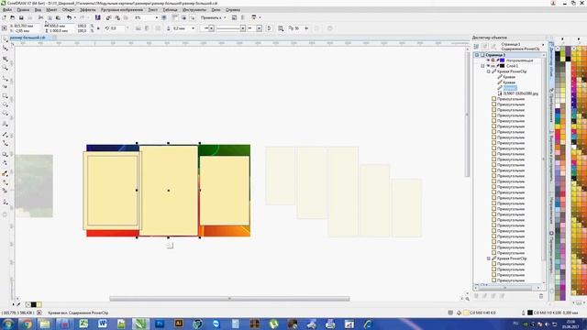587x330 pixels.
Task: Select the Color Eyedropper tool
Action: click(5, 173)
